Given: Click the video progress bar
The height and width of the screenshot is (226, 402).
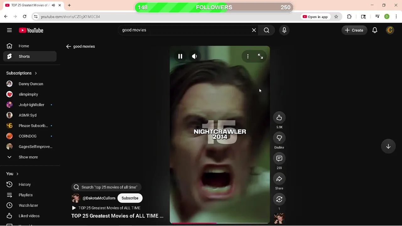Looking at the screenshot, I should (220, 223).
